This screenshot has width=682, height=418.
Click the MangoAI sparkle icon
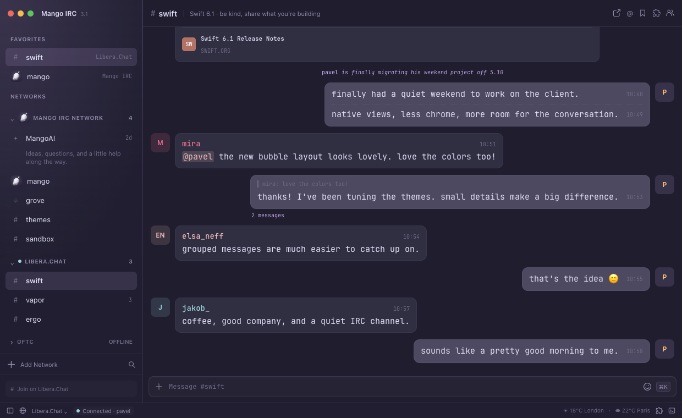tap(15, 139)
